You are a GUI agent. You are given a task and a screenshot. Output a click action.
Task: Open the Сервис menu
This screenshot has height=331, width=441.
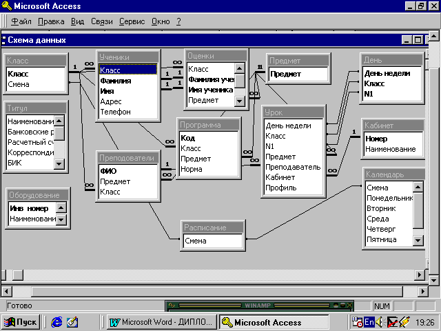(x=132, y=21)
